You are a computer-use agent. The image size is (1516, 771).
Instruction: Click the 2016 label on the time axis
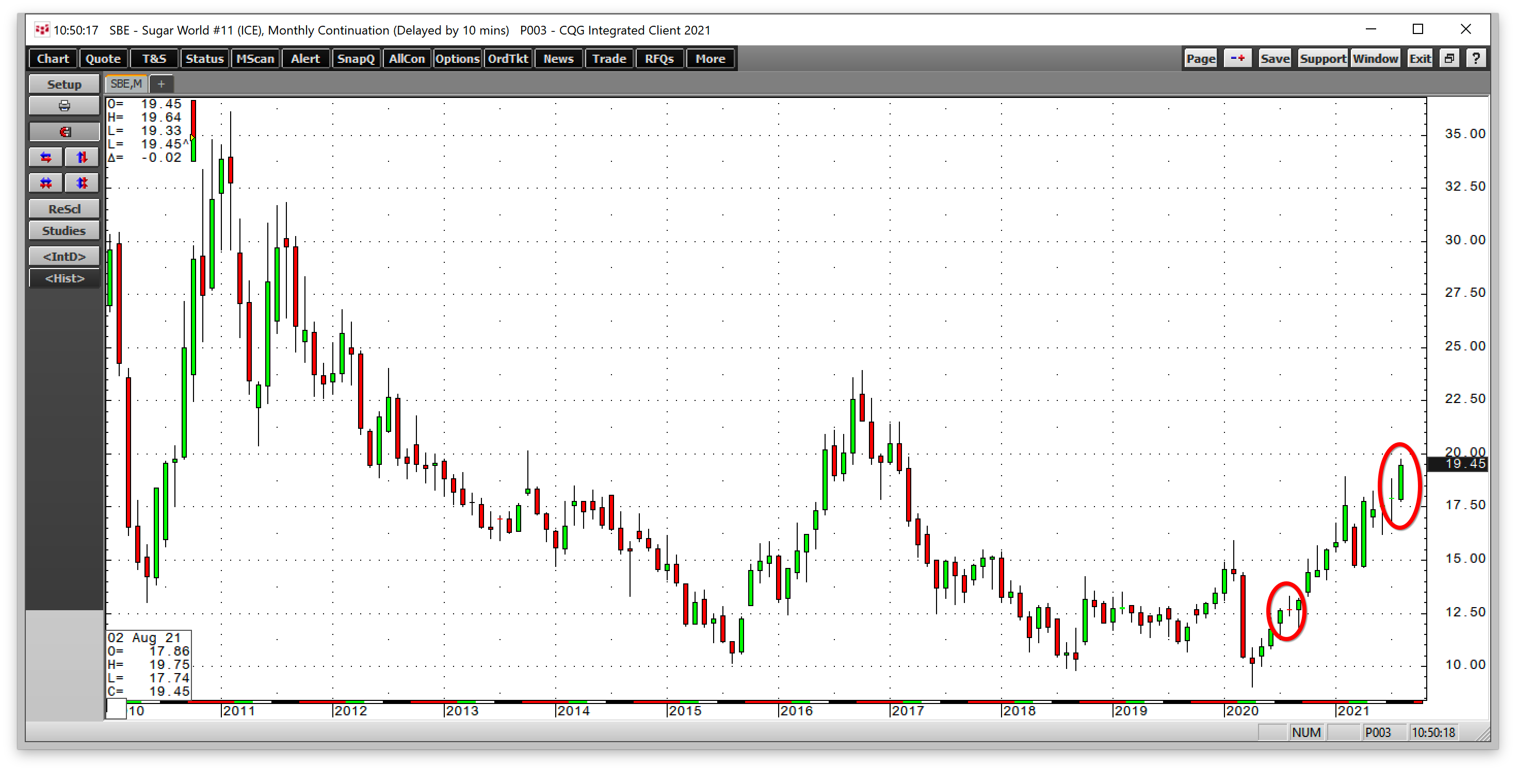(796, 711)
